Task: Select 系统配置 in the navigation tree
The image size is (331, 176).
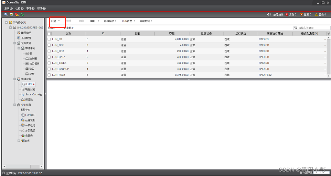Action: click(x=24, y=38)
